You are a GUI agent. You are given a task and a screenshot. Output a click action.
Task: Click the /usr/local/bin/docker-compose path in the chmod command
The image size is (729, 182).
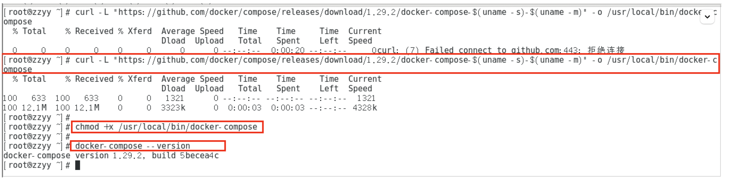click(x=188, y=127)
